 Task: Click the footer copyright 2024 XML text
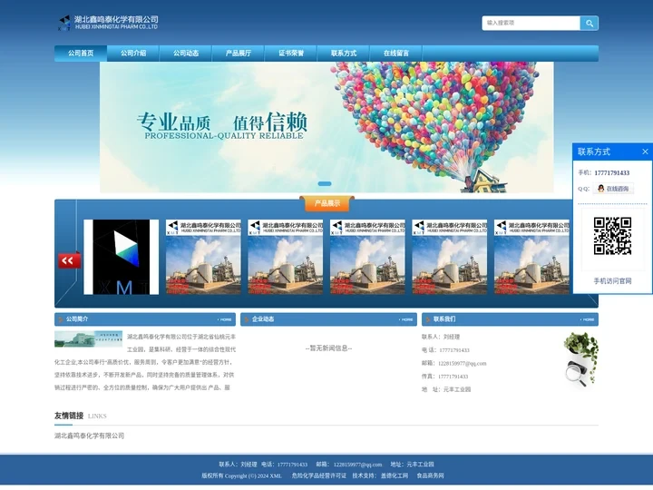tap(241, 475)
